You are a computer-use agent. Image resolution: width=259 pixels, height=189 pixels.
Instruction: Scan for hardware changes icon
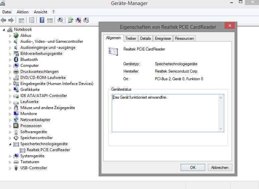(60, 20)
